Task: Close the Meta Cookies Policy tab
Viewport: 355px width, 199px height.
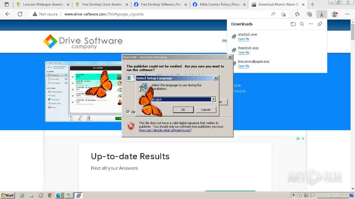Action: pos(245,4)
